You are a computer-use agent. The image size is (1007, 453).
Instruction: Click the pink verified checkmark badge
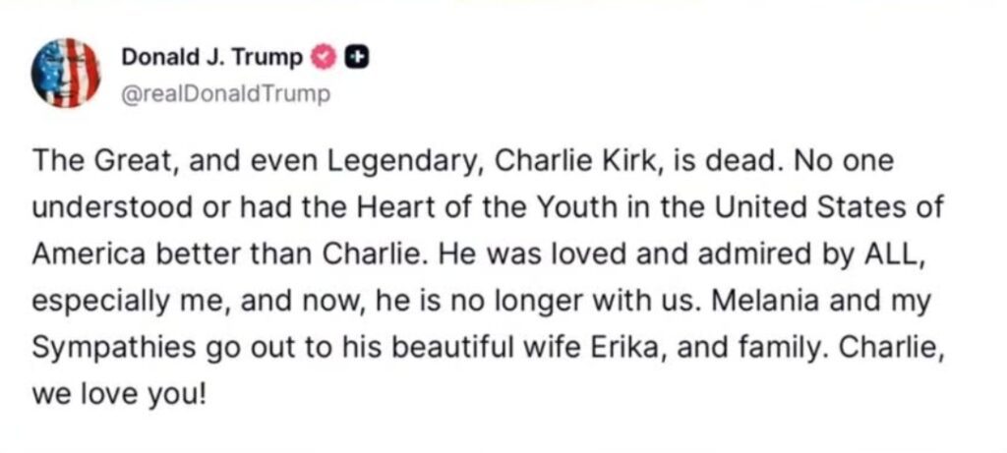pyautogui.click(x=325, y=57)
